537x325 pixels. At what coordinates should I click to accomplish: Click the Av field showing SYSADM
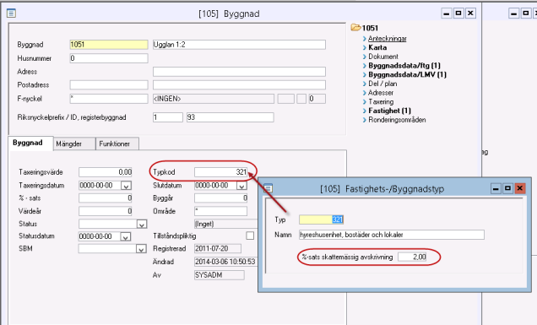220,275
